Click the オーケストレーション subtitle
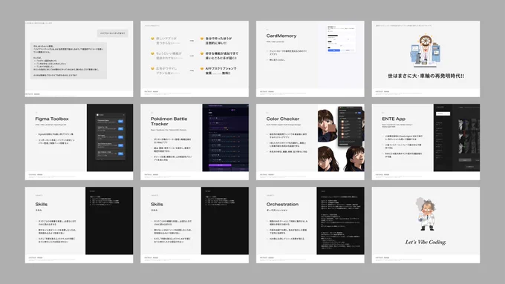The image size is (505, 284). coord(277,210)
